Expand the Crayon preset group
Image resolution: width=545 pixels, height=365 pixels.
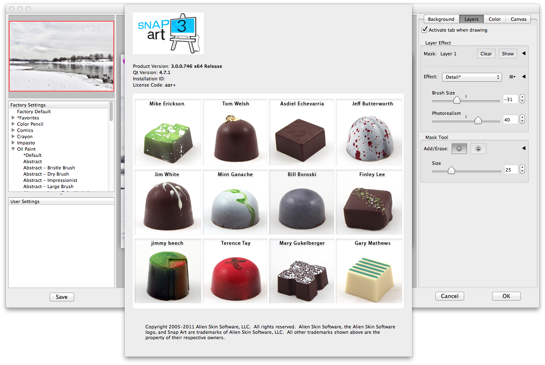pyautogui.click(x=13, y=137)
